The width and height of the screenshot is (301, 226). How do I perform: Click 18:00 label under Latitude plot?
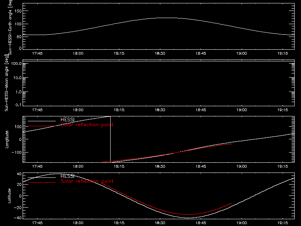point(78,223)
